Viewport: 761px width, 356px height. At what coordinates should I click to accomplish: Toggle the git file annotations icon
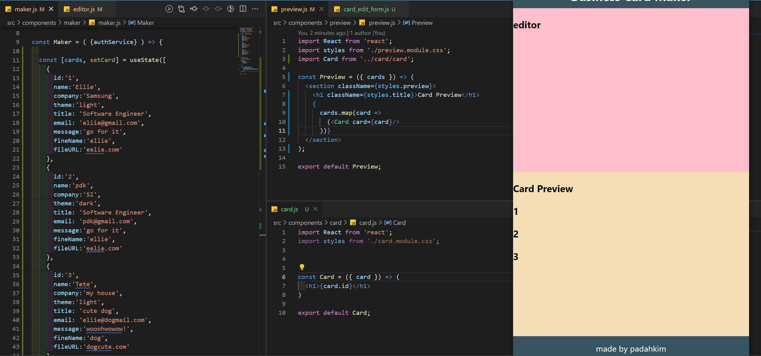coord(231,9)
